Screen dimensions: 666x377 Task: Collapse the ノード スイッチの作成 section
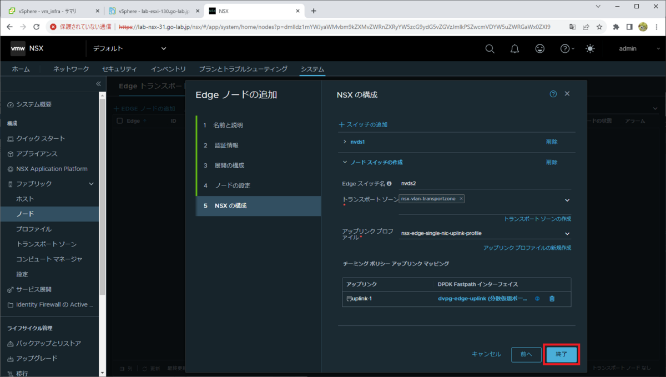coord(345,163)
